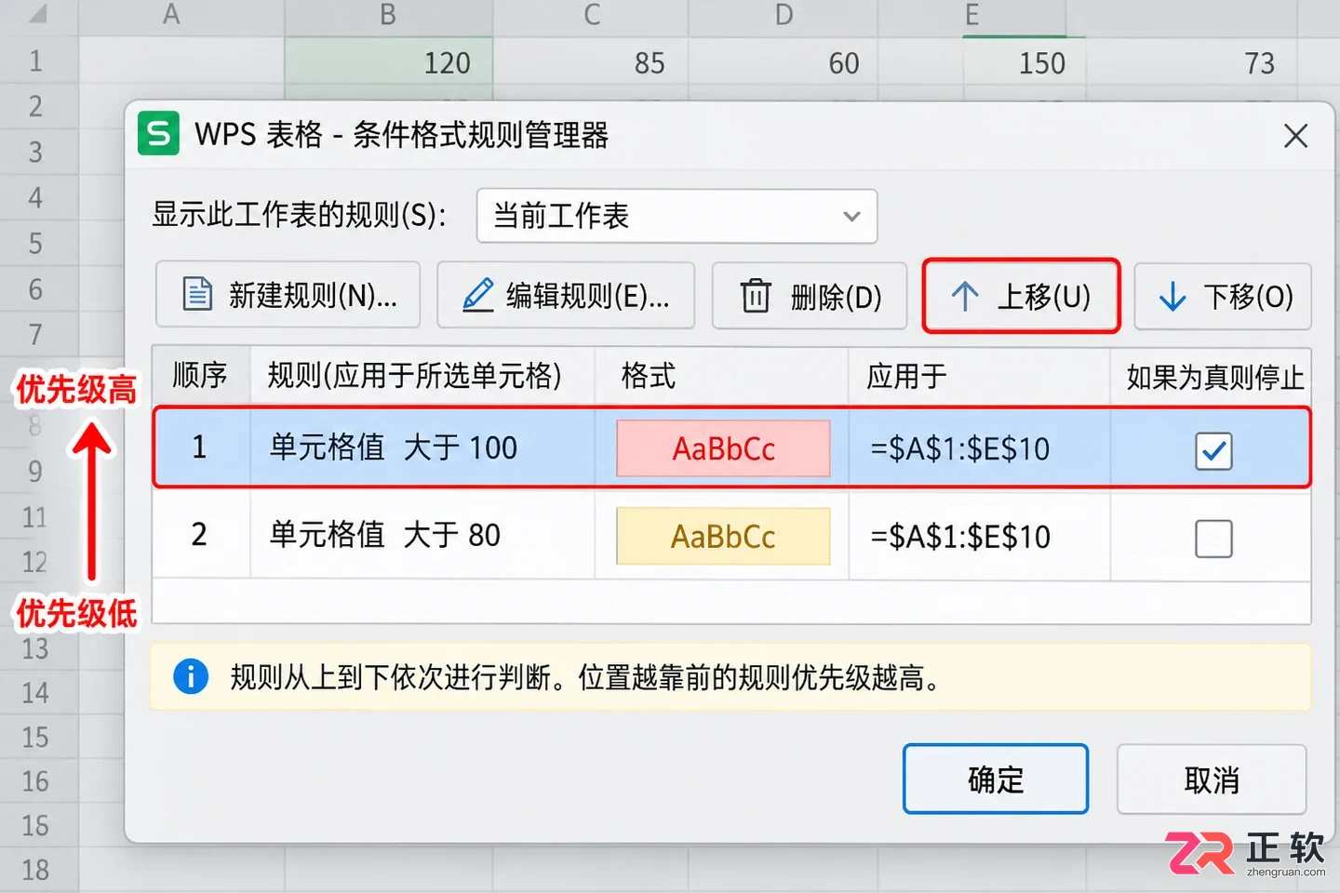Click the 应用于 column header
This screenshot has height=893, width=1340.
coord(906,376)
